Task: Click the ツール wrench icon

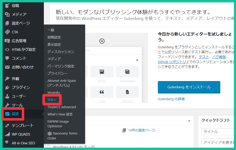Action: tap(7, 105)
